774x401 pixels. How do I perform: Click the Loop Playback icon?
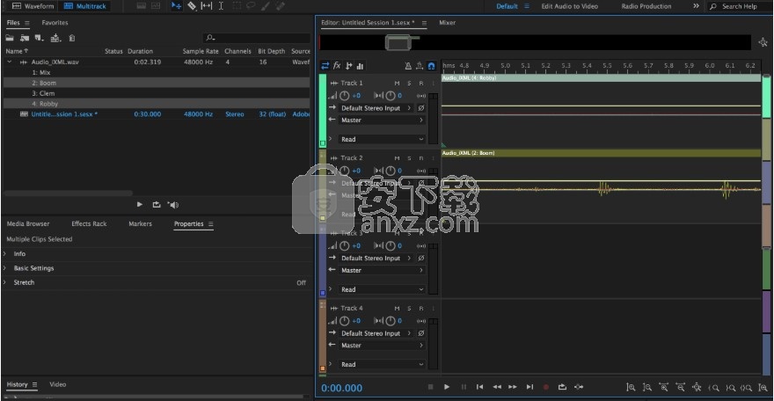(562, 387)
